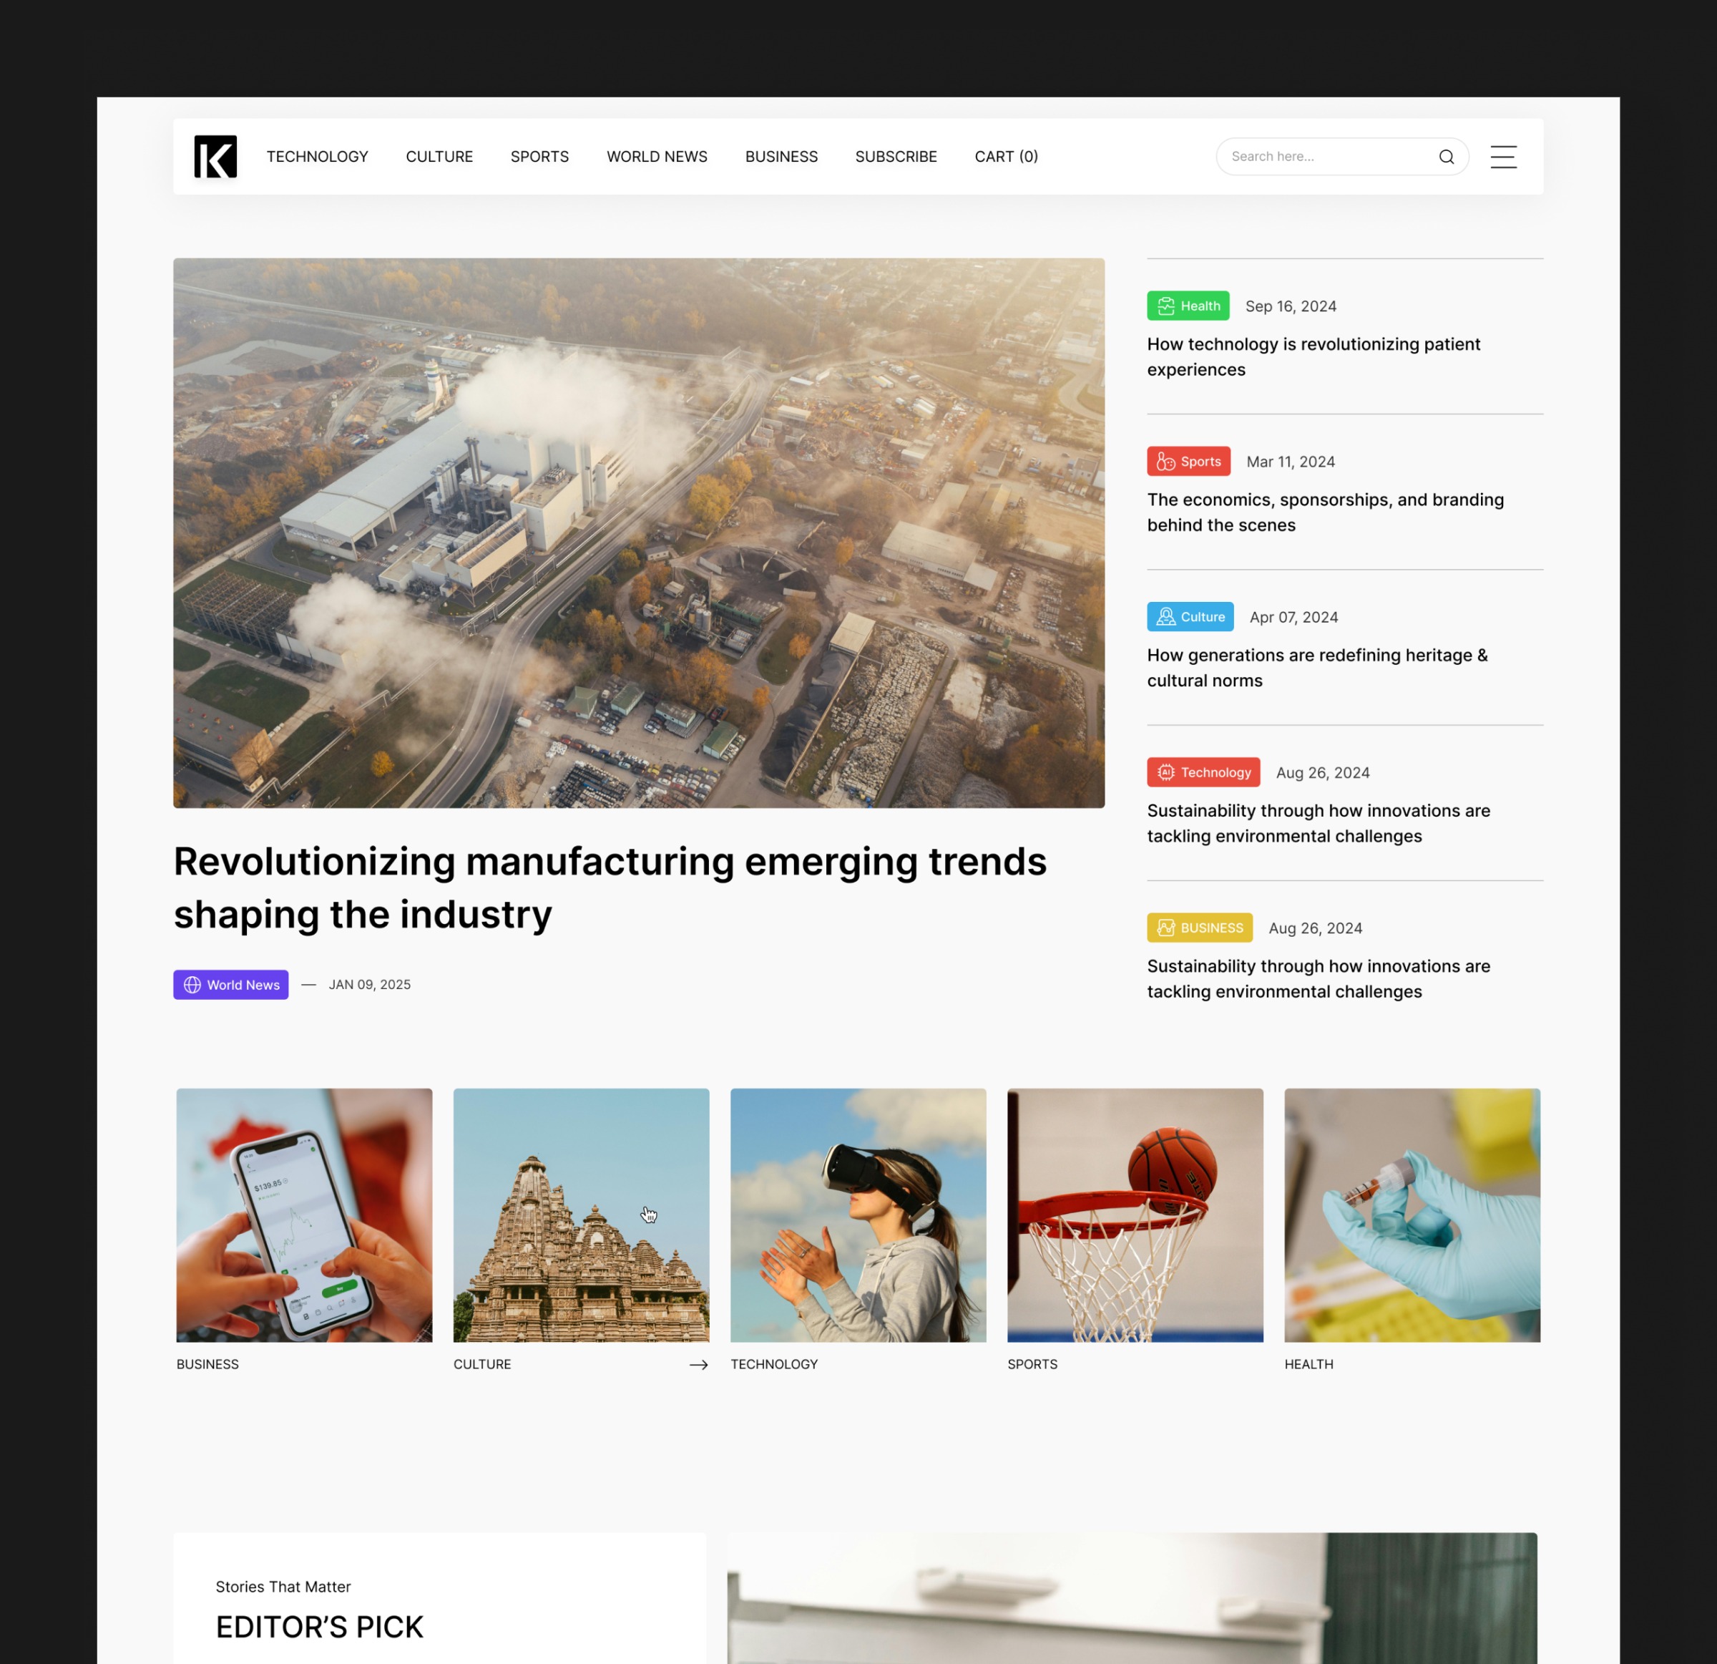Viewport: 1717px width, 1664px height.
Task: Select the VR headset TECHNOLOGY thumbnail
Action: pyautogui.click(x=858, y=1215)
